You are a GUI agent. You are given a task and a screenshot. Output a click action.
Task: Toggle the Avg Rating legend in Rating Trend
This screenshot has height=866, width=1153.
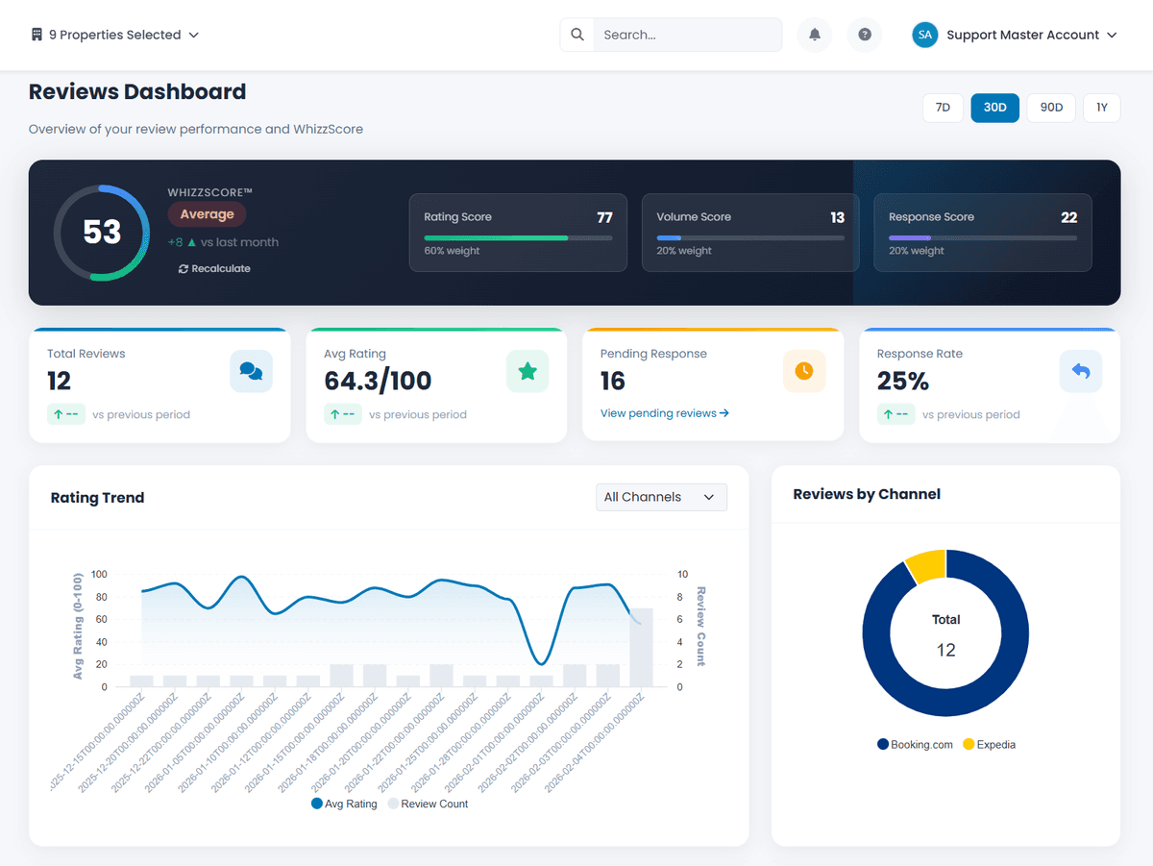tap(343, 804)
